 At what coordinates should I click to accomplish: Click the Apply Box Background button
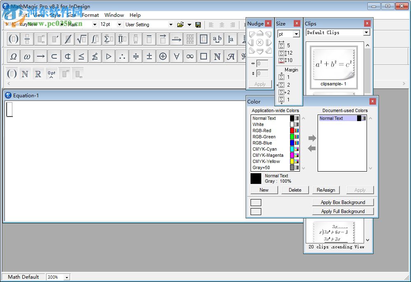tap(343, 202)
